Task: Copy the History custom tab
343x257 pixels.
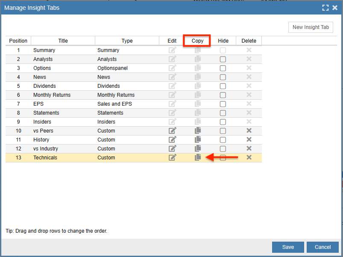Action: tap(198, 139)
